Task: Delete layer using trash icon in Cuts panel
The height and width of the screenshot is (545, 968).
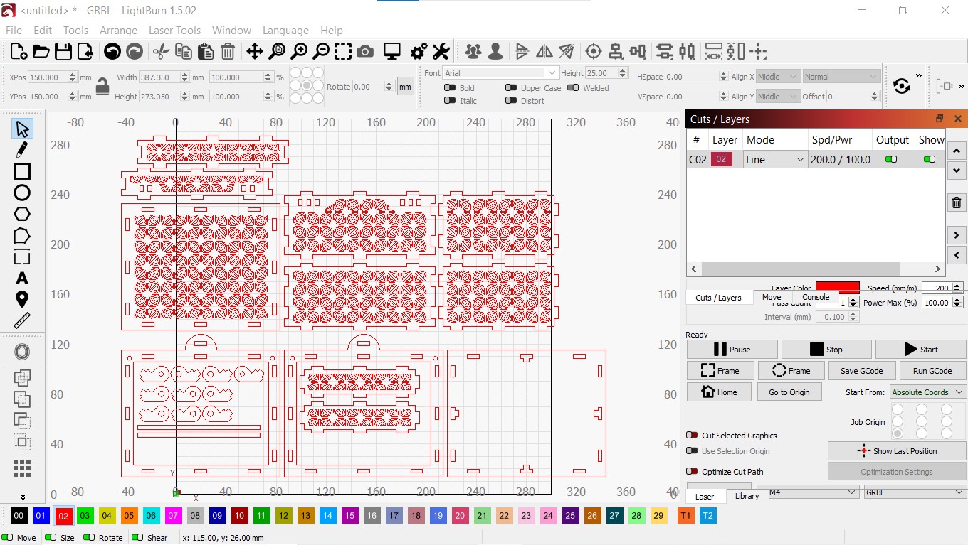Action: coord(957,203)
